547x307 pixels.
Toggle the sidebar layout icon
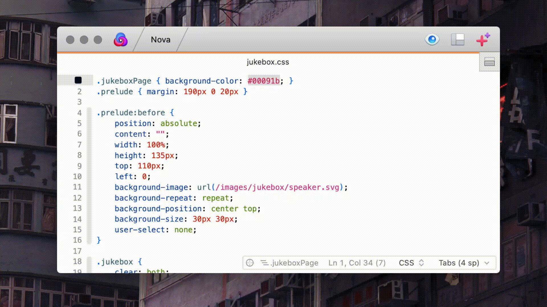458,40
